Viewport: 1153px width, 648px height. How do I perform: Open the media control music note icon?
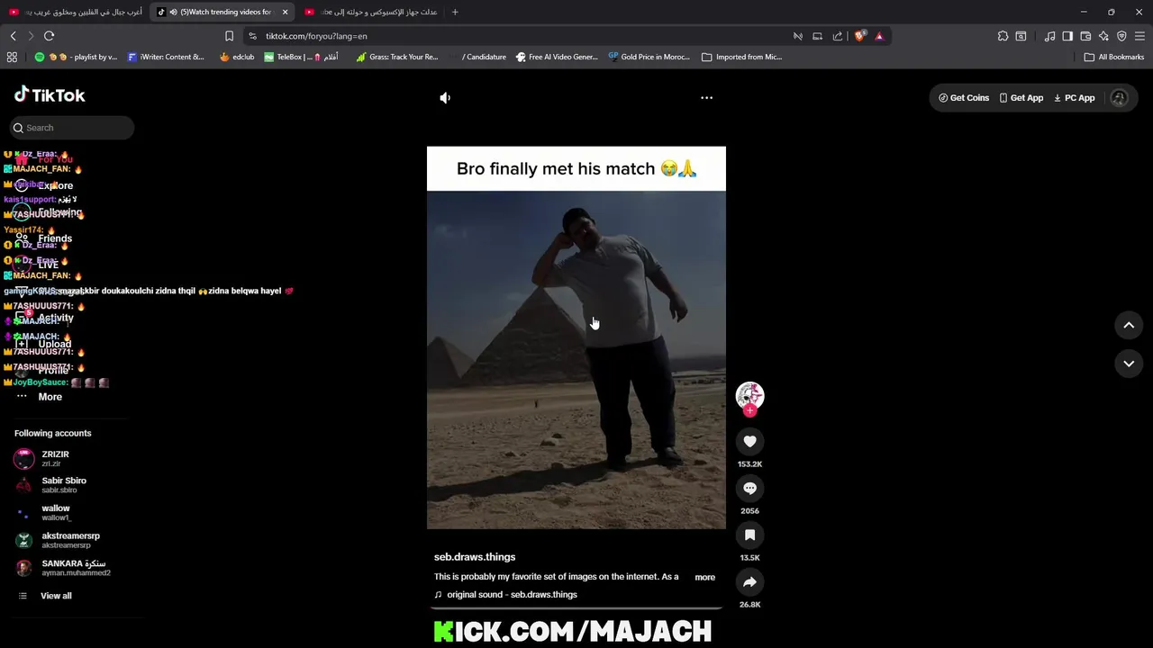(1049, 36)
